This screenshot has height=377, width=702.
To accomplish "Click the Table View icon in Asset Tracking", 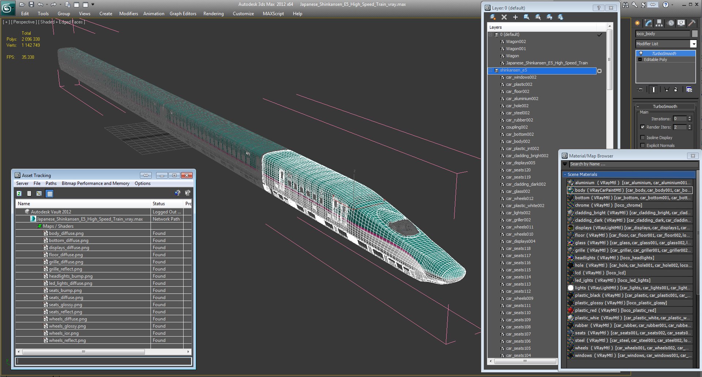I will tap(50, 194).
